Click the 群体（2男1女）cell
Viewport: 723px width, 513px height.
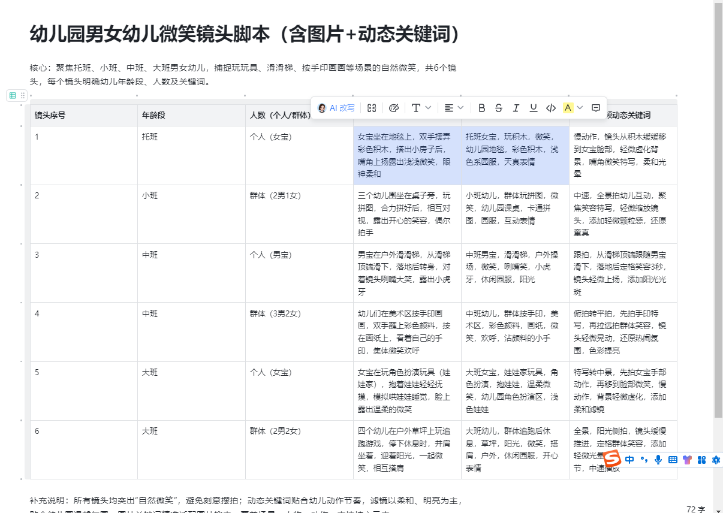pyautogui.click(x=300, y=214)
